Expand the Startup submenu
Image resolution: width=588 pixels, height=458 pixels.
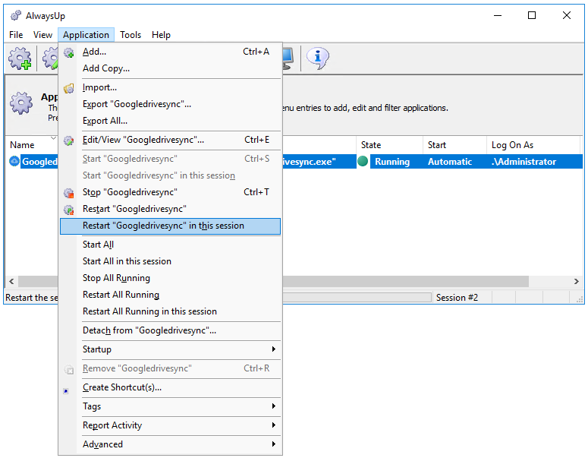[x=170, y=349]
